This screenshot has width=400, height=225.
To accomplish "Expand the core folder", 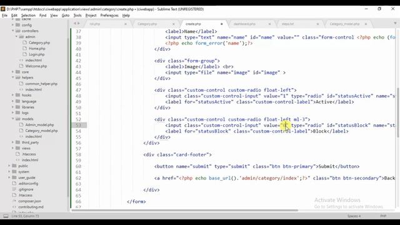I will [12, 72].
